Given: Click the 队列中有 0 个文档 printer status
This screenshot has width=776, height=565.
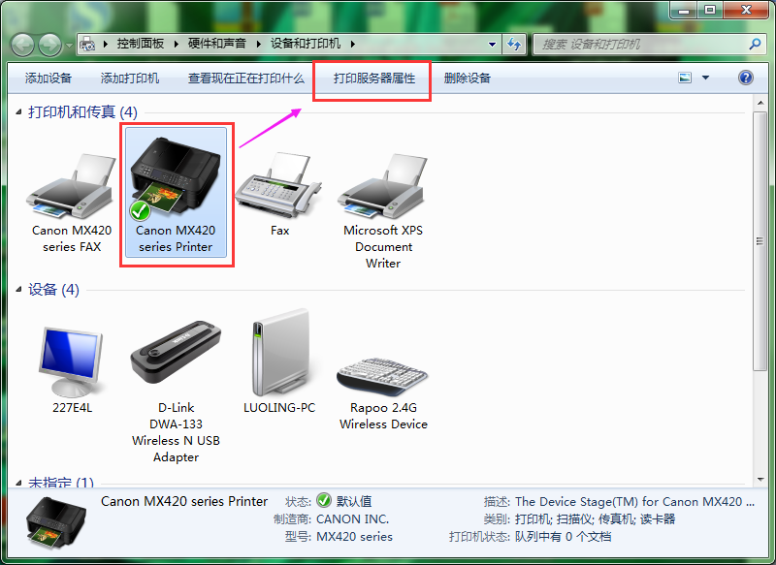Looking at the screenshot, I should tap(563, 537).
